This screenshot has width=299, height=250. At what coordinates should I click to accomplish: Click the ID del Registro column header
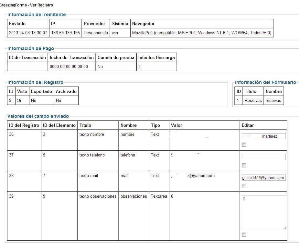[x=24, y=125]
